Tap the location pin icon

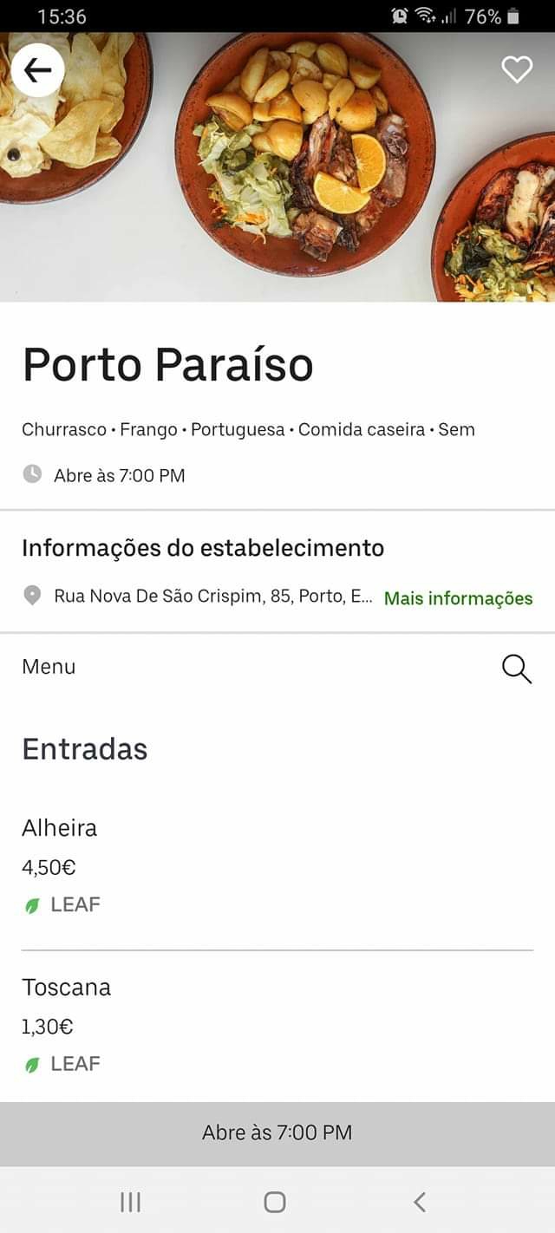tap(32, 596)
